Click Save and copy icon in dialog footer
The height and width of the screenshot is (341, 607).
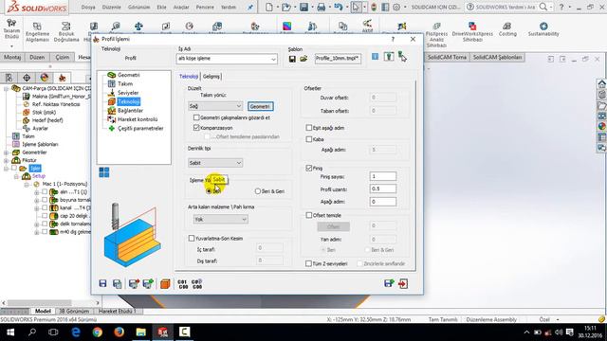(x=117, y=284)
